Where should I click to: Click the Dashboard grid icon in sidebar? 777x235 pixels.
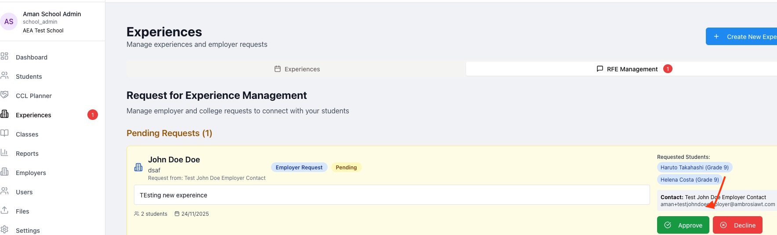point(4,56)
